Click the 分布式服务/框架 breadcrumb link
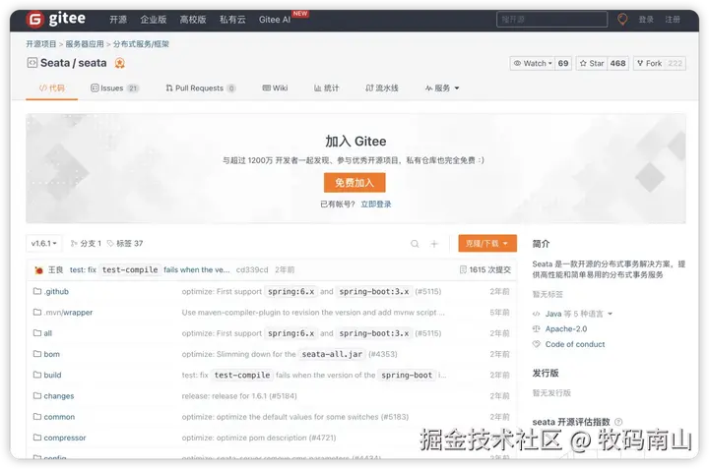The height and width of the screenshot is (469, 709). [x=141, y=44]
